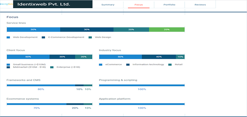
Task: Click the Retail legend color swatch
Action: click(170, 65)
